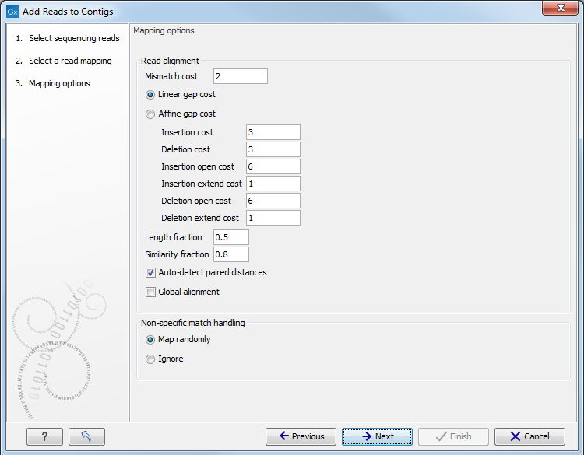Focus the Similarity fraction field
The image size is (584, 455).
click(231, 254)
